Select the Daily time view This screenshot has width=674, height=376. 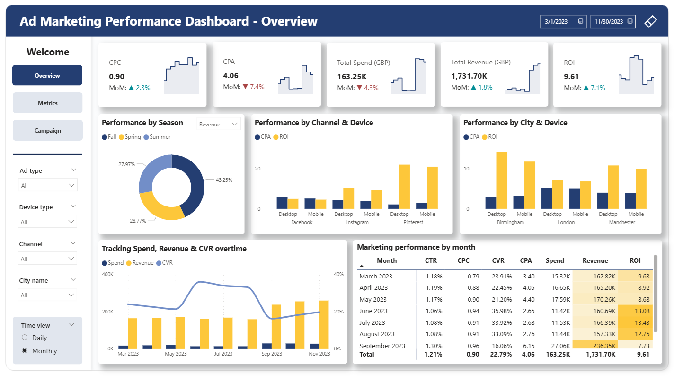pos(25,338)
